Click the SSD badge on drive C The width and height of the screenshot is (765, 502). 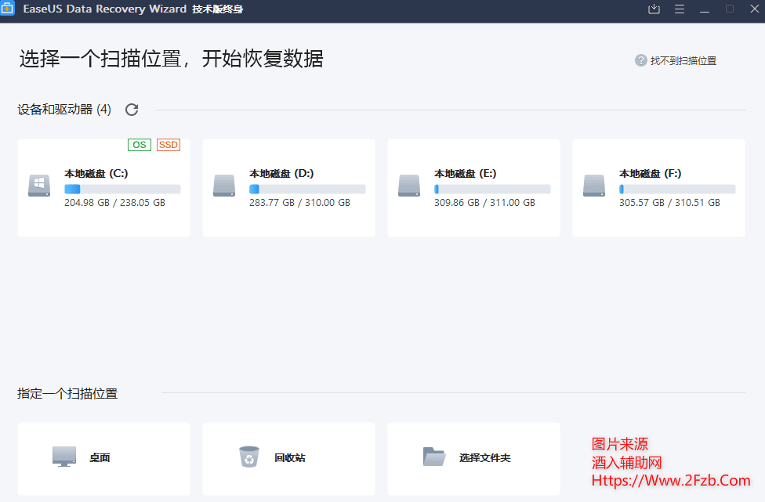[x=169, y=145]
